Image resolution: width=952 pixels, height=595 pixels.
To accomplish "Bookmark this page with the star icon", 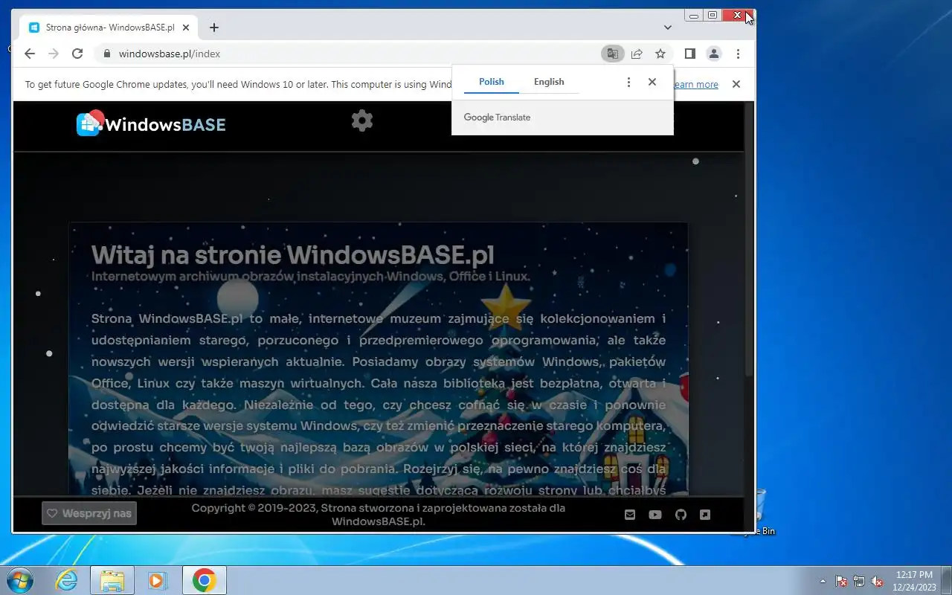I will coord(660,54).
